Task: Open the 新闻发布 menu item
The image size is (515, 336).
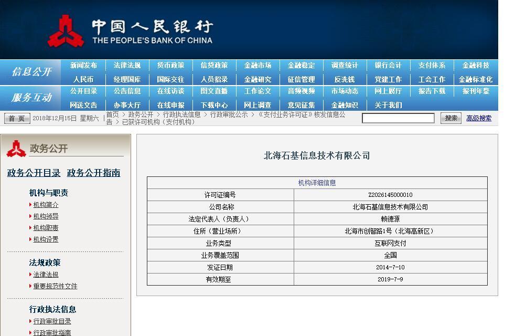Action: pyautogui.click(x=83, y=66)
